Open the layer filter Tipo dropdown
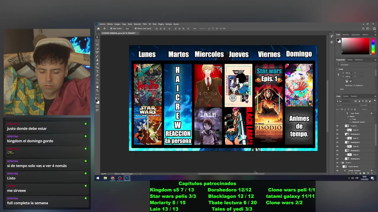378x212 pixels. pyautogui.click(x=343, y=101)
